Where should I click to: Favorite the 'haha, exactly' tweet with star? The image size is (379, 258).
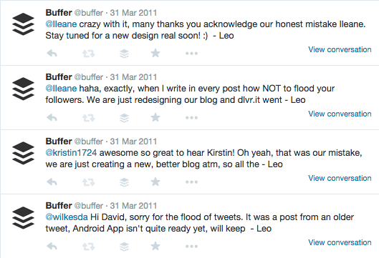pyautogui.click(x=155, y=118)
